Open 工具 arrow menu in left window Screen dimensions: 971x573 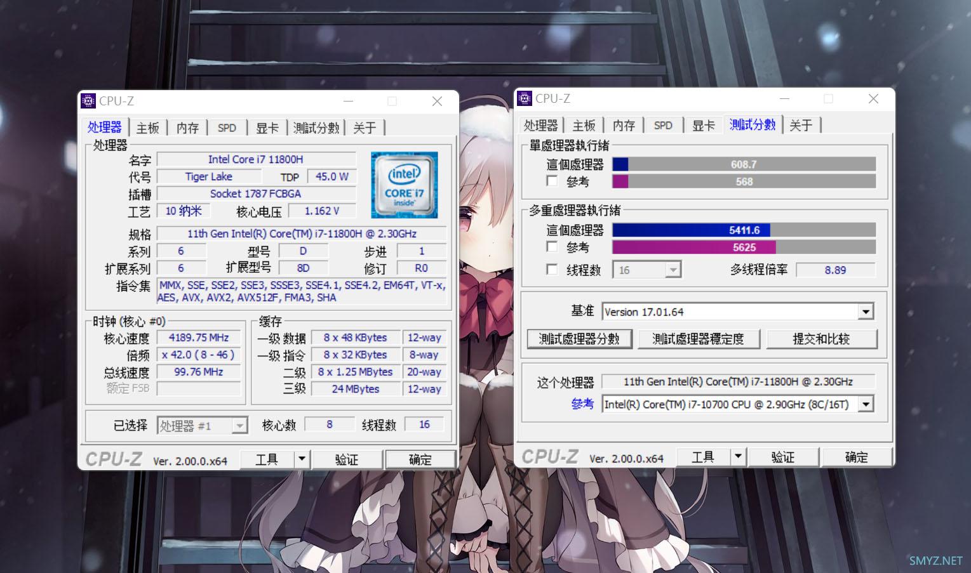[x=302, y=459]
